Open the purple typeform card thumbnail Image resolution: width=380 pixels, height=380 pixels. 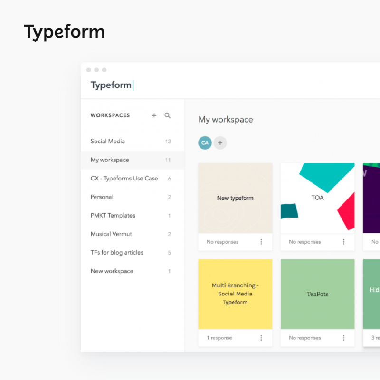click(371, 198)
